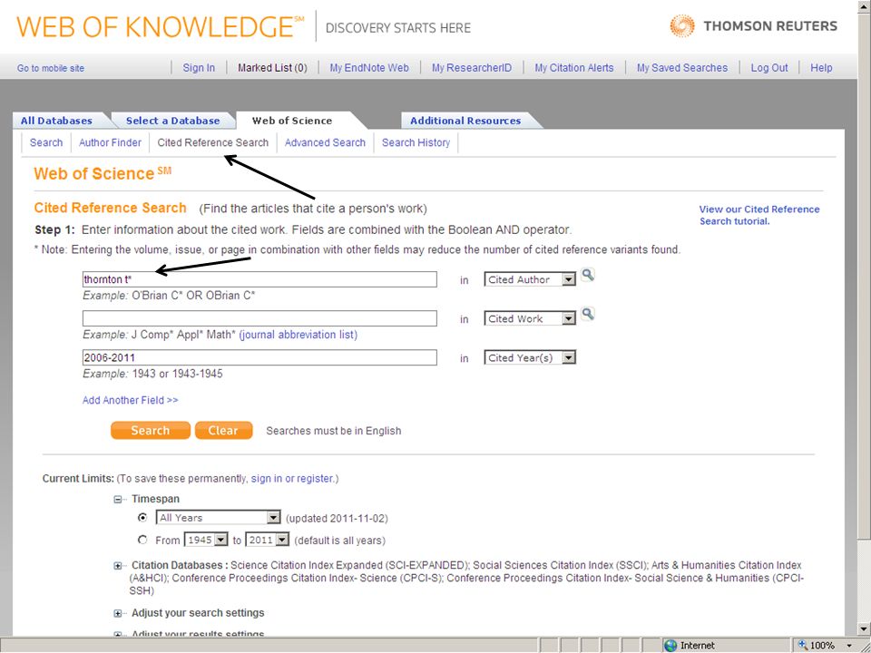The width and height of the screenshot is (871, 653).
Task: Click the Web of Knowledge logo
Action: coord(161,26)
